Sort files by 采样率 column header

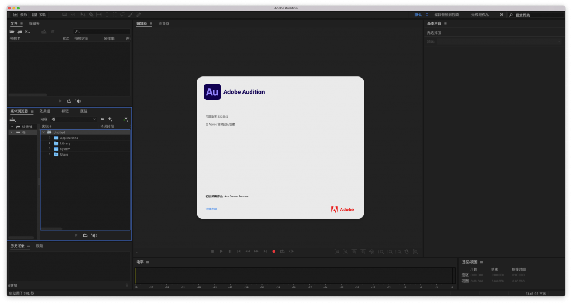coord(109,38)
